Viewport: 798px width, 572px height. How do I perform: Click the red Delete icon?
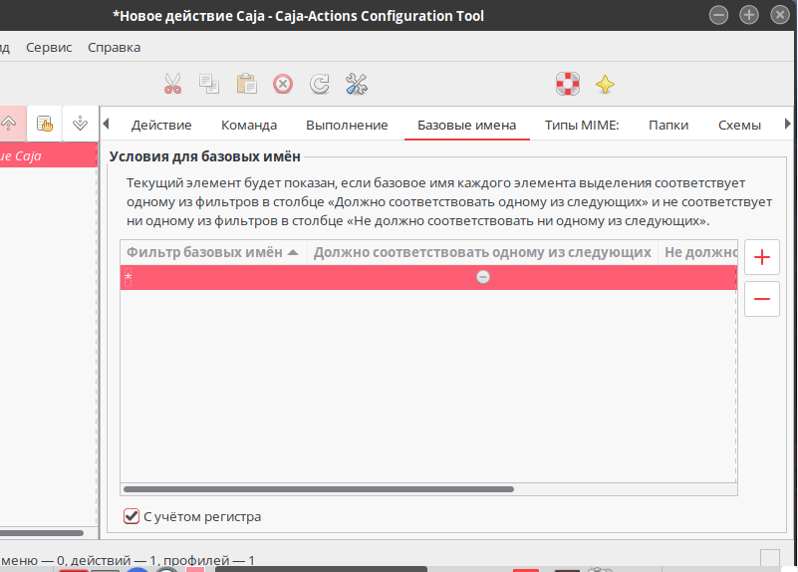(283, 84)
